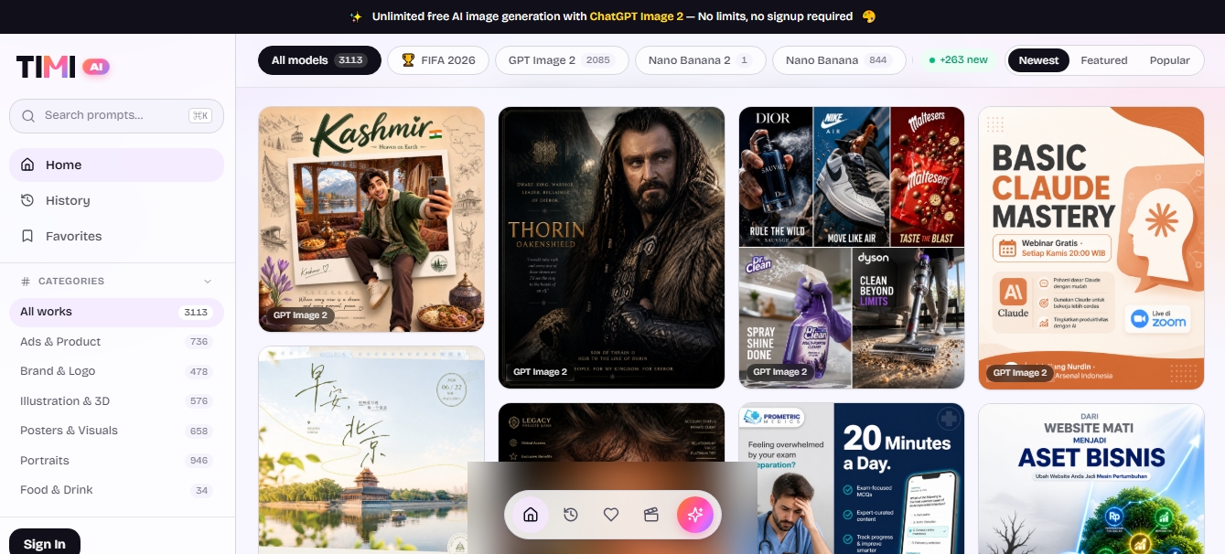Filter by Nano Banana 2 model
Image resolution: width=1225 pixels, height=554 pixels.
point(701,60)
